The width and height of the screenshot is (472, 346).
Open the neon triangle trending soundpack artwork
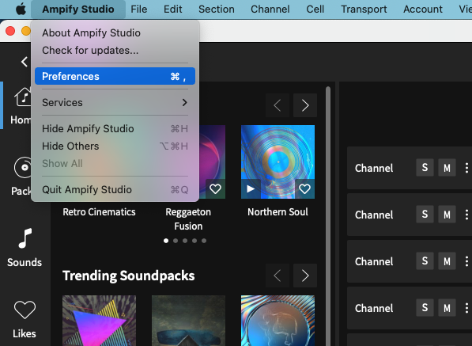click(99, 321)
